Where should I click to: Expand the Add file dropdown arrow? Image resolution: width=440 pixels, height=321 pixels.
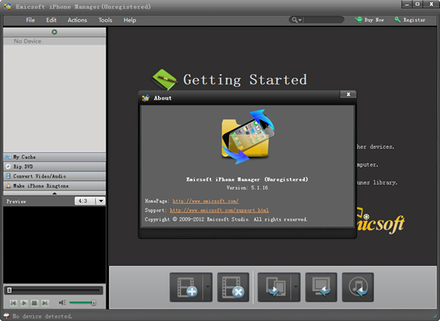click(x=208, y=287)
